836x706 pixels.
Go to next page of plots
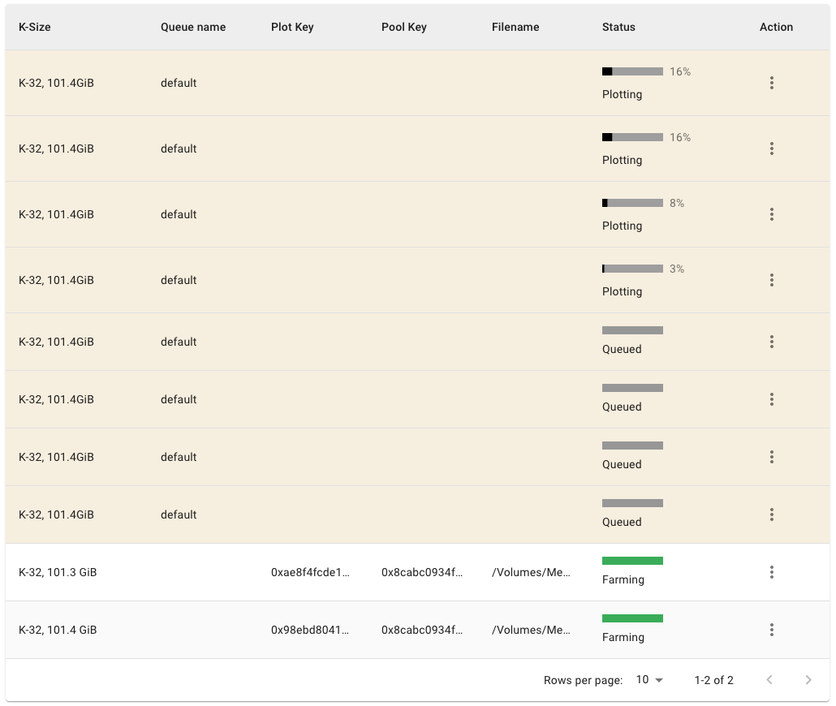click(808, 680)
